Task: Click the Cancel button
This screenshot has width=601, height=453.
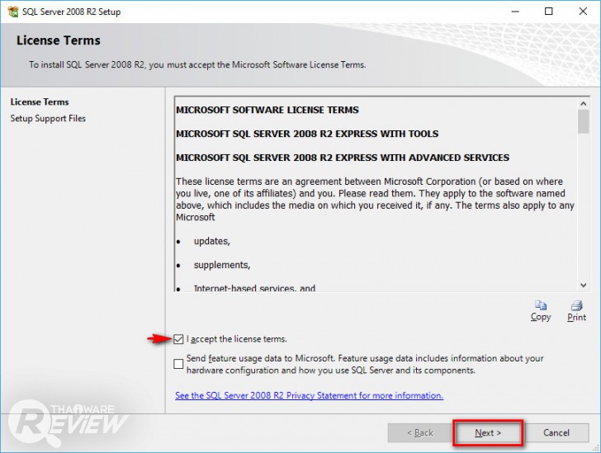Action: (x=556, y=432)
